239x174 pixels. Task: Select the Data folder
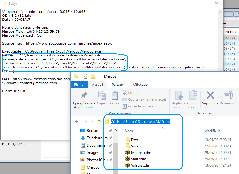point(132,140)
